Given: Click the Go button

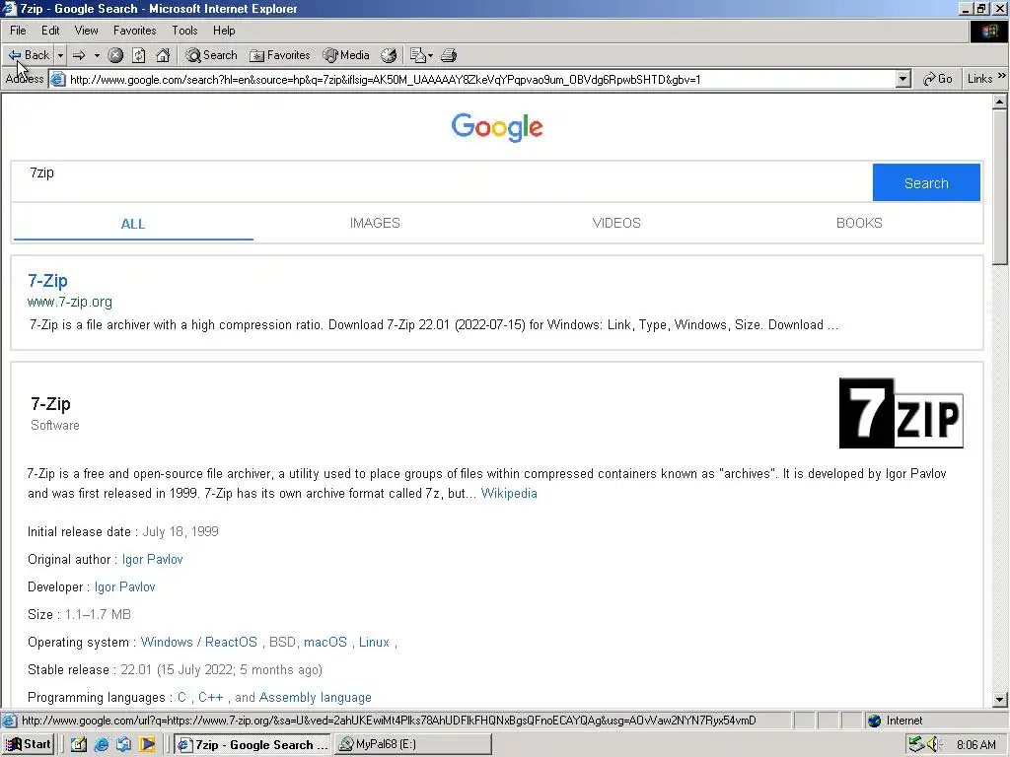Looking at the screenshot, I should point(938,79).
